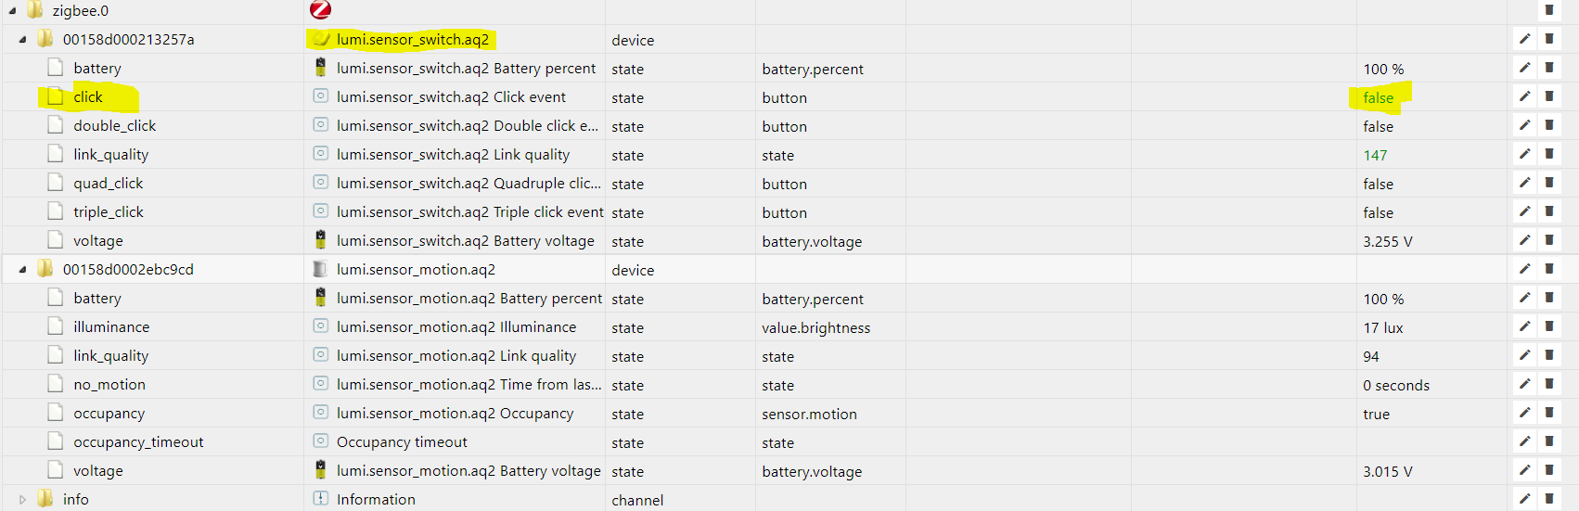Collapse the zigbee.0 tree node
Image resolution: width=1579 pixels, height=511 pixels.
[x=12, y=11]
